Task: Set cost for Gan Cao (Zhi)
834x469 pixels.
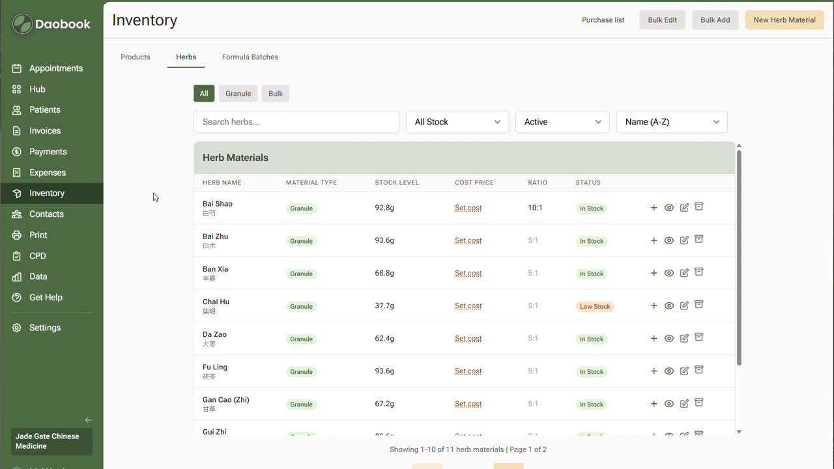Action: (x=468, y=403)
